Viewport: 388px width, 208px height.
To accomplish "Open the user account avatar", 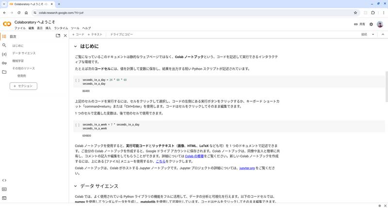I will [x=380, y=24].
